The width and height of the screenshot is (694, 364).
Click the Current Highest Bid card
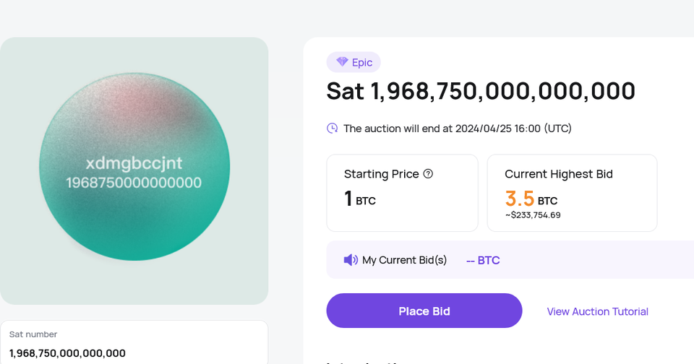(x=572, y=193)
